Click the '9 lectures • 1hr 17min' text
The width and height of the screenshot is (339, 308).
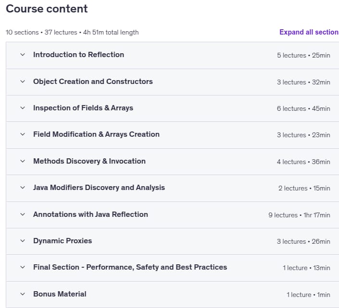pos(300,215)
